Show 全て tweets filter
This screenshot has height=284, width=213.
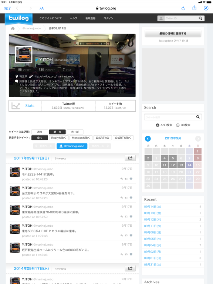(x=40, y=138)
